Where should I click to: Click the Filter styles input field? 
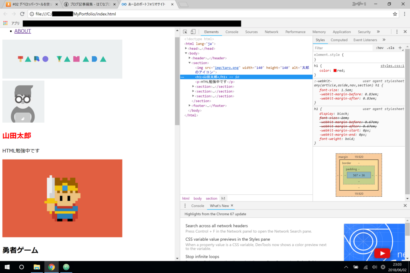pos(343,48)
